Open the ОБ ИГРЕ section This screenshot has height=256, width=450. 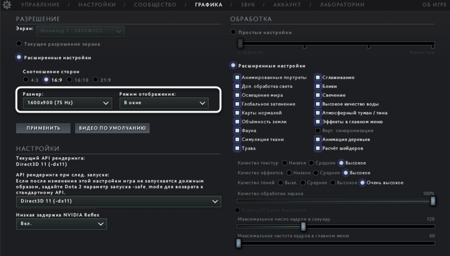[435, 5]
